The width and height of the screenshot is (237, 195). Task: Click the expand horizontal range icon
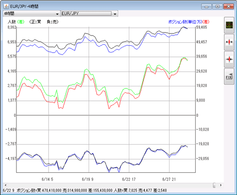[x=229, y=42]
